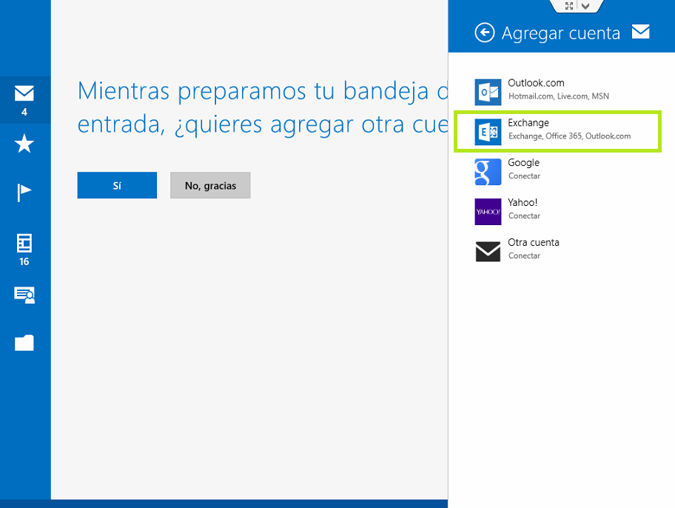Screen dimensions: 675x508
Task: Click Conectar under Google
Action: 524,176
